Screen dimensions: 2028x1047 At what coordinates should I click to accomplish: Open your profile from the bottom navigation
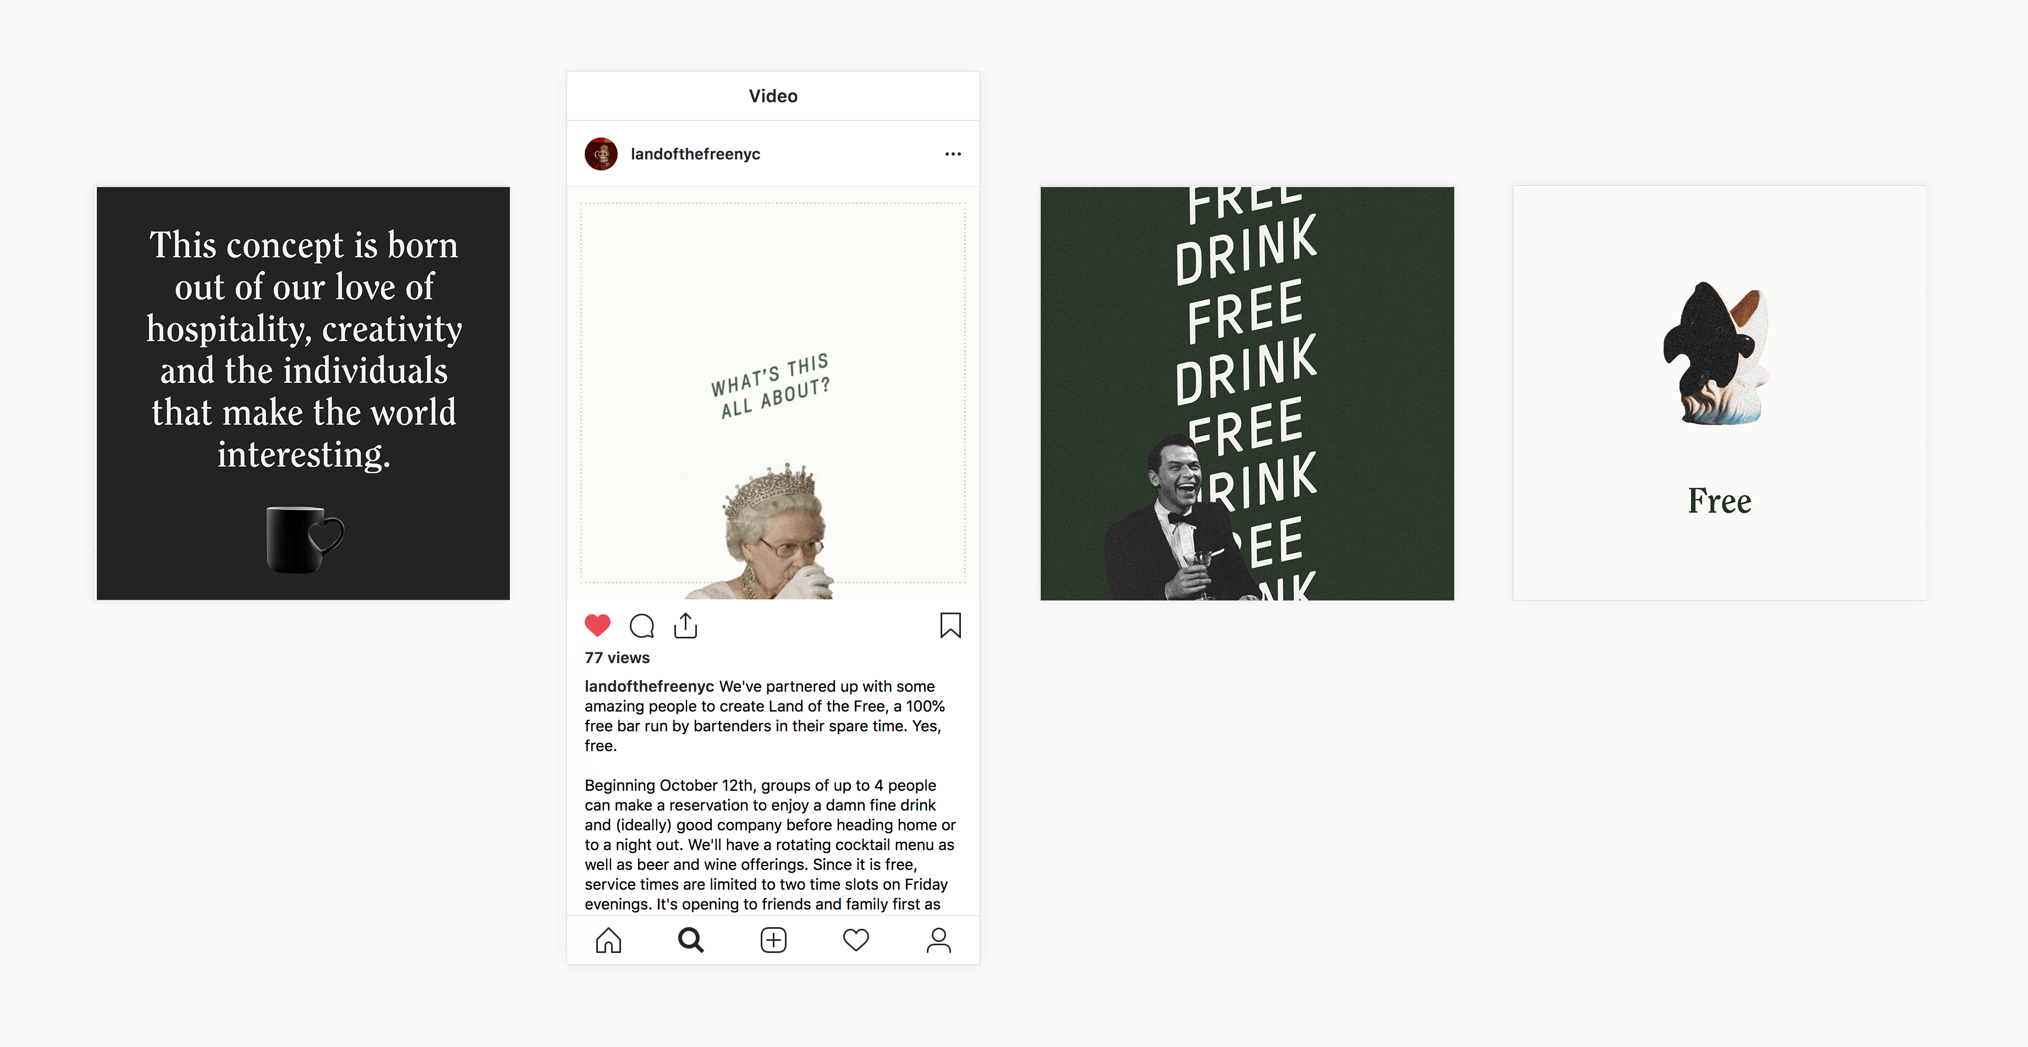[938, 941]
